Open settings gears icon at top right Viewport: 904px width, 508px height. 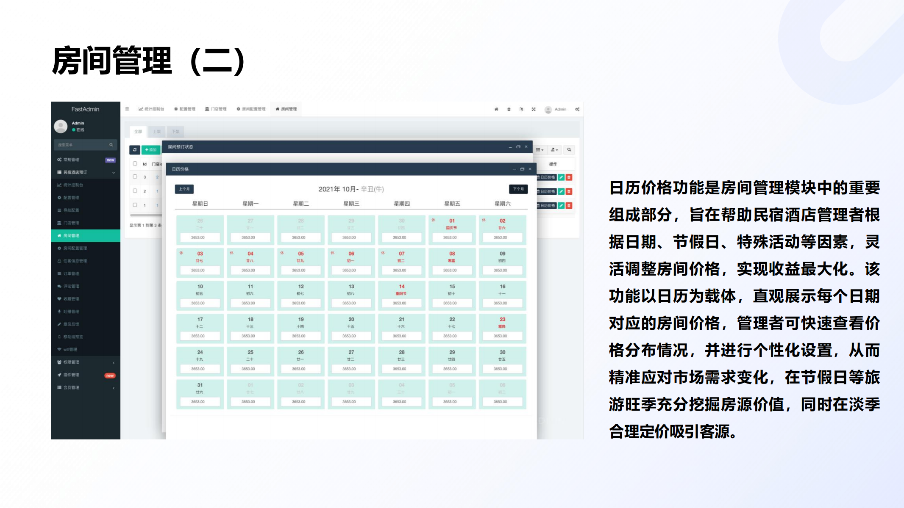click(577, 109)
